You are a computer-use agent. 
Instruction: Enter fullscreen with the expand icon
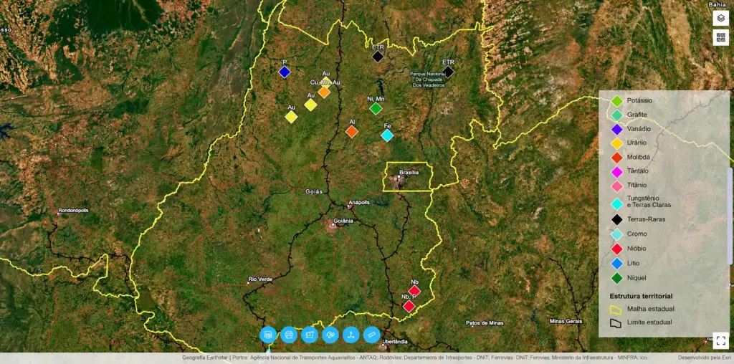pos(721,340)
